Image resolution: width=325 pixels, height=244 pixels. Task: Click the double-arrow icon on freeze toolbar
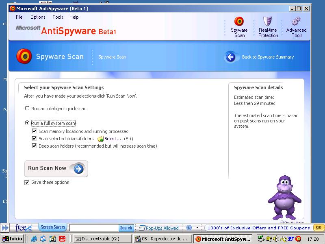pyautogui.click(x=5, y=228)
